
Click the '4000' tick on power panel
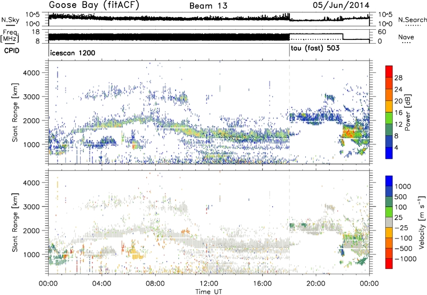click(31, 73)
